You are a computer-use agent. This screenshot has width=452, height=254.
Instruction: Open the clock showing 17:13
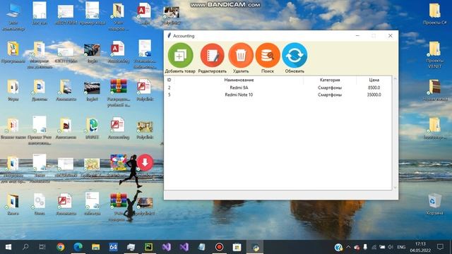point(420,247)
